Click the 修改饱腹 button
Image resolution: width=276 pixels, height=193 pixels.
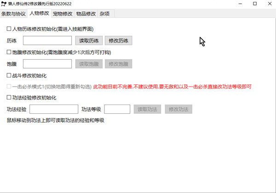(119, 64)
